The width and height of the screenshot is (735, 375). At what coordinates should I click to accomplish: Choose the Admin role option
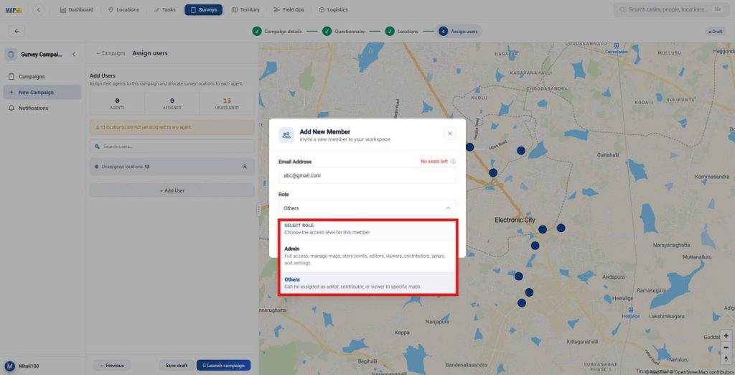click(367, 256)
